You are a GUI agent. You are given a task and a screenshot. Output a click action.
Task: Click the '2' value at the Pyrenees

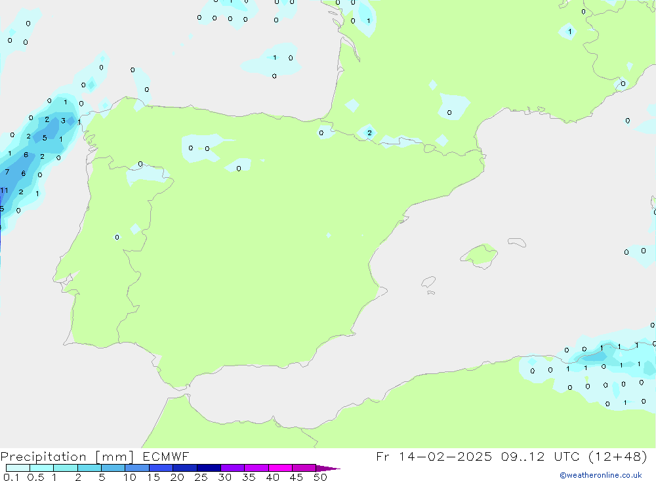(x=369, y=133)
